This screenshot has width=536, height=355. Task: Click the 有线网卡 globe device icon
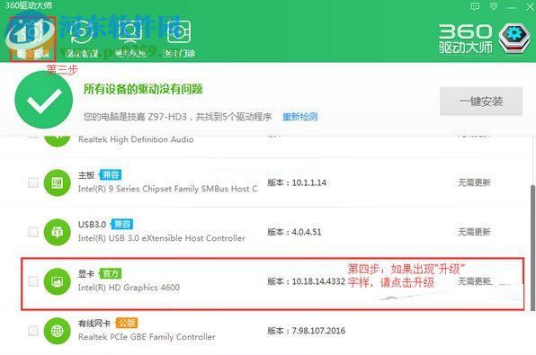click(57, 331)
